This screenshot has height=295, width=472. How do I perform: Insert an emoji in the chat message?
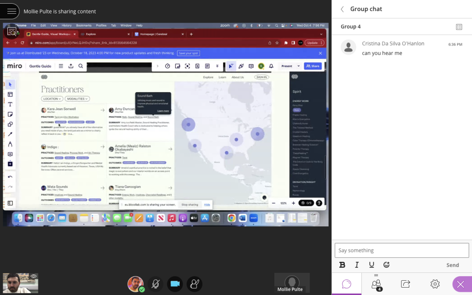pyautogui.click(x=386, y=265)
